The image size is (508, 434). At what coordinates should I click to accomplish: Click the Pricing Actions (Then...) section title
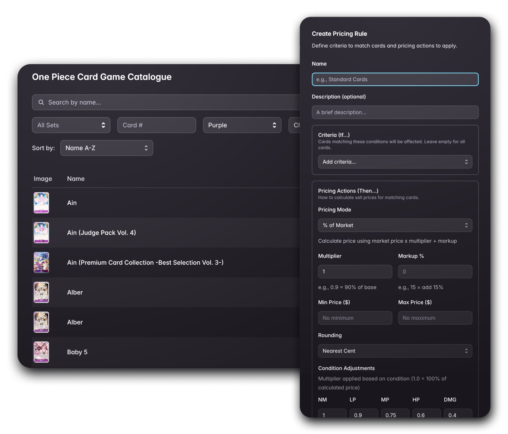click(x=348, y=191)
